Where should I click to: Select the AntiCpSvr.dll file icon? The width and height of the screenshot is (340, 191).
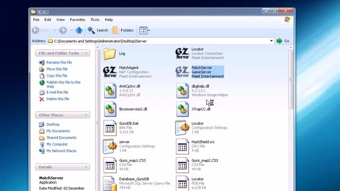pos(110,91)
